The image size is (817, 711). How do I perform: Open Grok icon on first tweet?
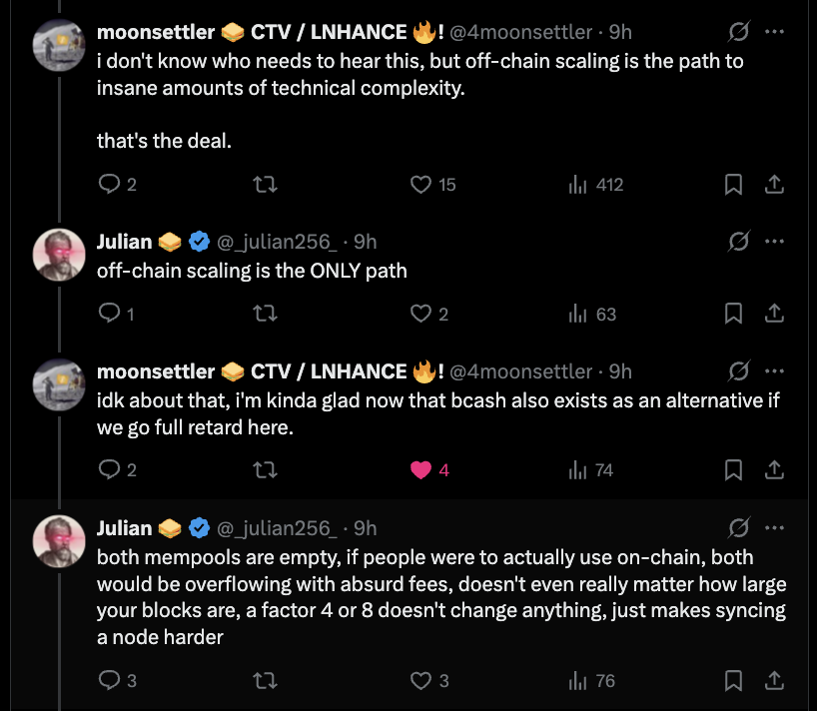point(740,32)
